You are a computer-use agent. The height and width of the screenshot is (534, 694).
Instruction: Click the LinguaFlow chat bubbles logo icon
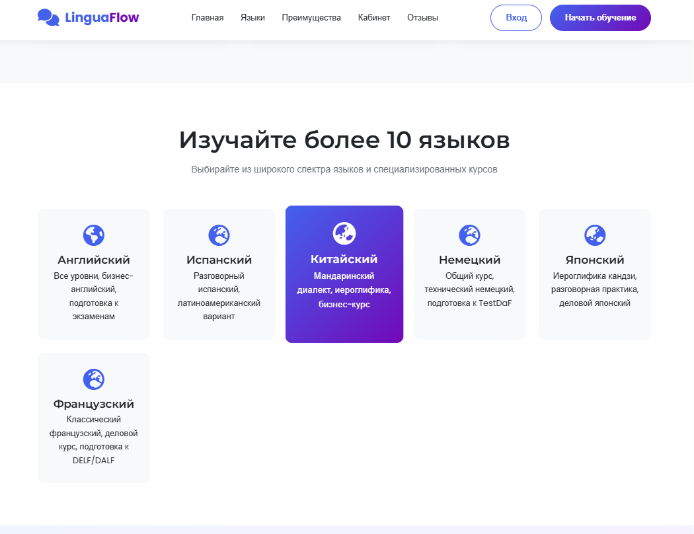click(48, 17)
